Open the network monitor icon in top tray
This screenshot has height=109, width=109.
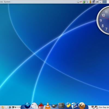(x=93, y=2)
